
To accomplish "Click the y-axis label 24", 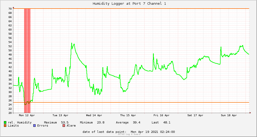I will tap(10, 105).
